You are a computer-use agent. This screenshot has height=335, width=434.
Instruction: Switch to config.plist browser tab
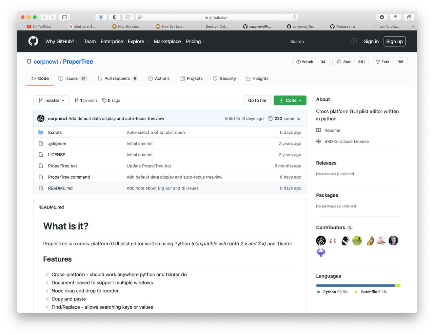[x=387, y=26]
